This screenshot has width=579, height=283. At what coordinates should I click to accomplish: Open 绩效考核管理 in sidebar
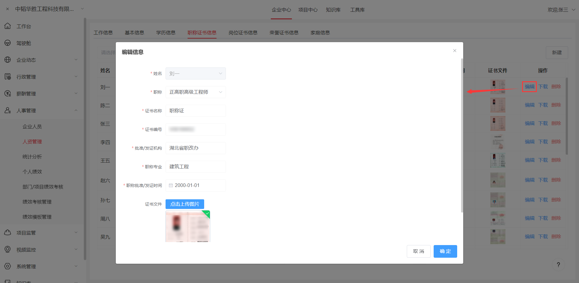[x=37, y=202]
